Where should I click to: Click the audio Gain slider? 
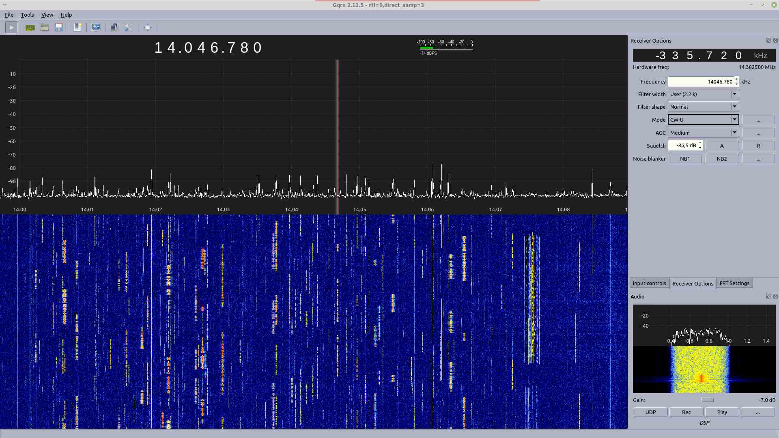click(707, 400)
